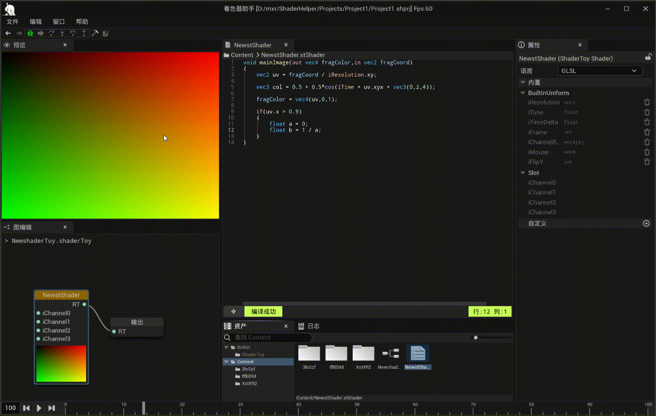The height and width of the screenshot is (416, 656).
Task: Click the debug step out icon
Action: coord(84,33)
